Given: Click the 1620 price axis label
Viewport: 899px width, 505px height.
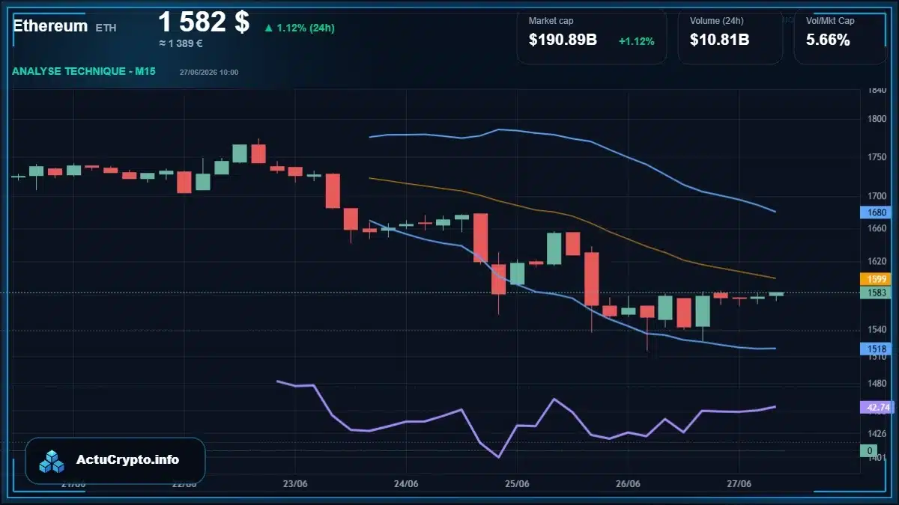Looking at the screenshot, I should [877, 261].
